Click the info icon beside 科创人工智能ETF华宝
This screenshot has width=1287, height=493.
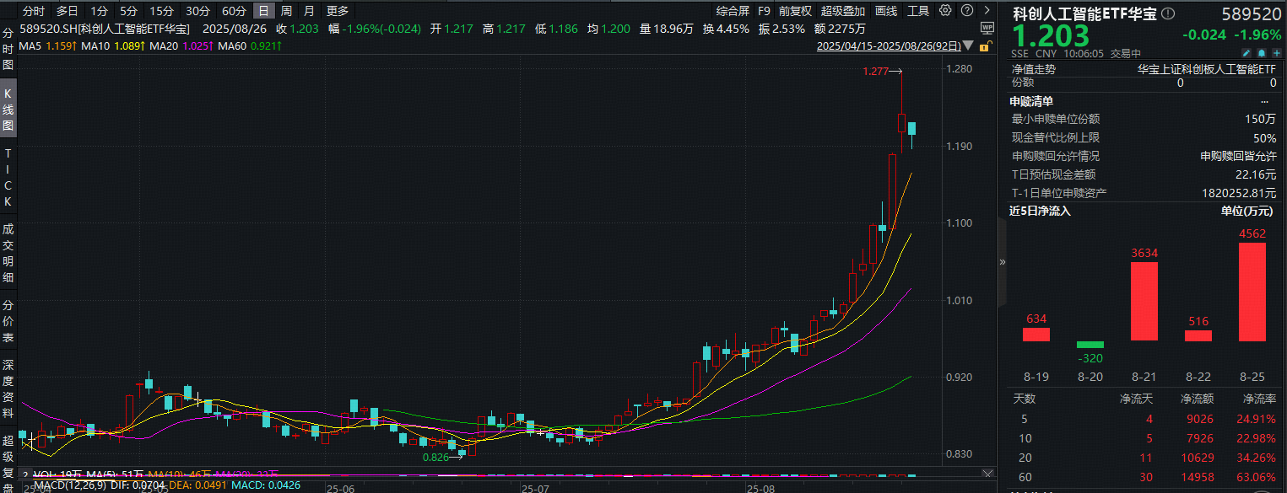[x=1168, y=13]
